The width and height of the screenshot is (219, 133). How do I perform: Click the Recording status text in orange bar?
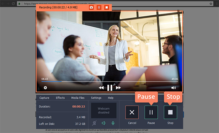58,7
